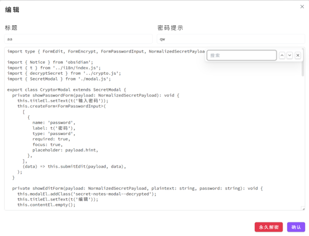The image size is (309, 236).
Task: Click the this.modalEl.addClass line
Action: coord(87,194)
